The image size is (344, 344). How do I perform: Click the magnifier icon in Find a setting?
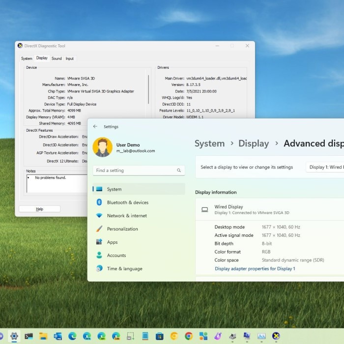coord(179,171)
